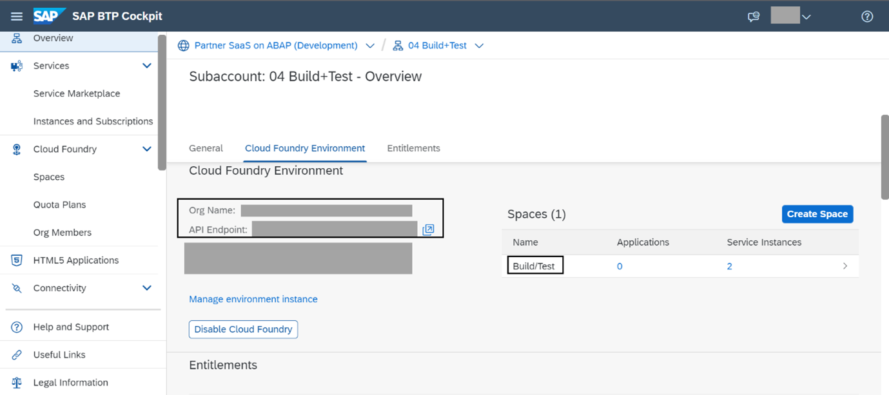Viewport: 889px width, 395px height.
Task: Click the Name column header
Action: [x=525, y=242]
